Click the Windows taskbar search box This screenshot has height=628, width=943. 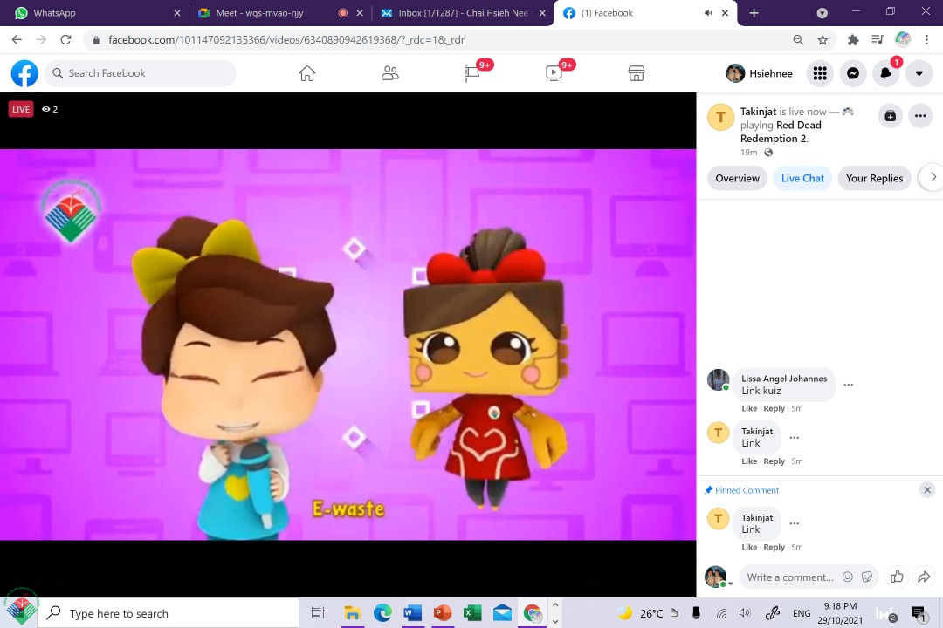click(x=168, y=613)
